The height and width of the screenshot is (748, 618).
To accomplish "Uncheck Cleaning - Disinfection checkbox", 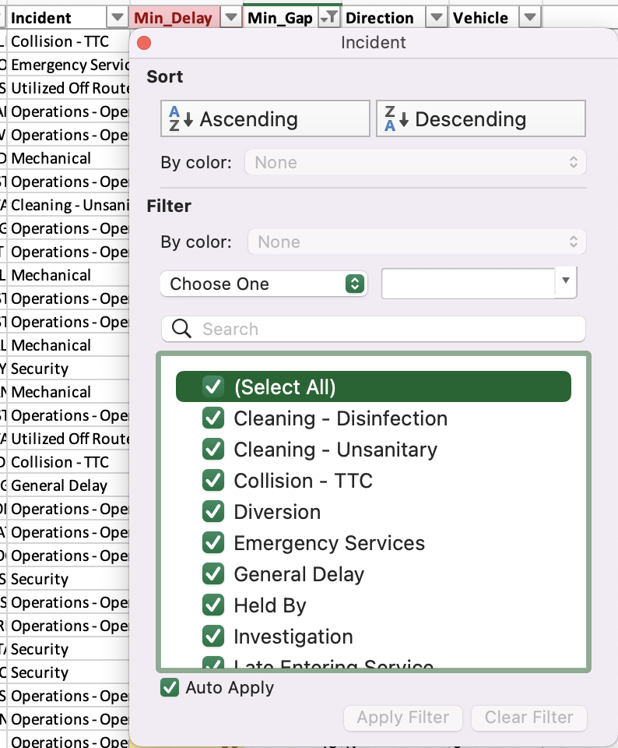I will pyautogui.click(x=212, y=418).
